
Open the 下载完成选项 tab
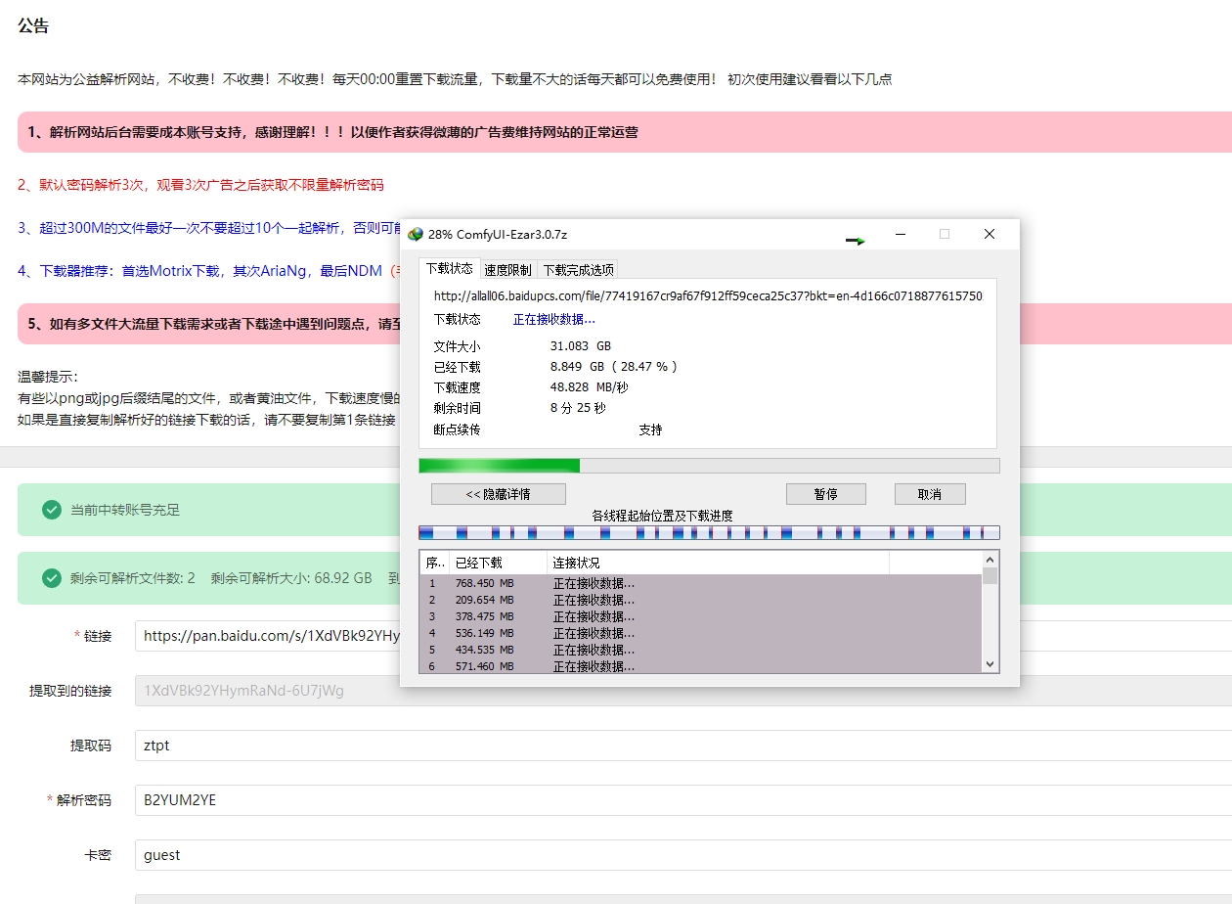coord(578,270)
